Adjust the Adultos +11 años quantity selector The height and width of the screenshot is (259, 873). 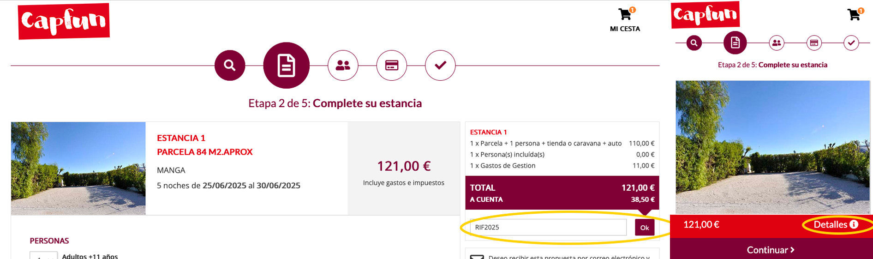43,255
